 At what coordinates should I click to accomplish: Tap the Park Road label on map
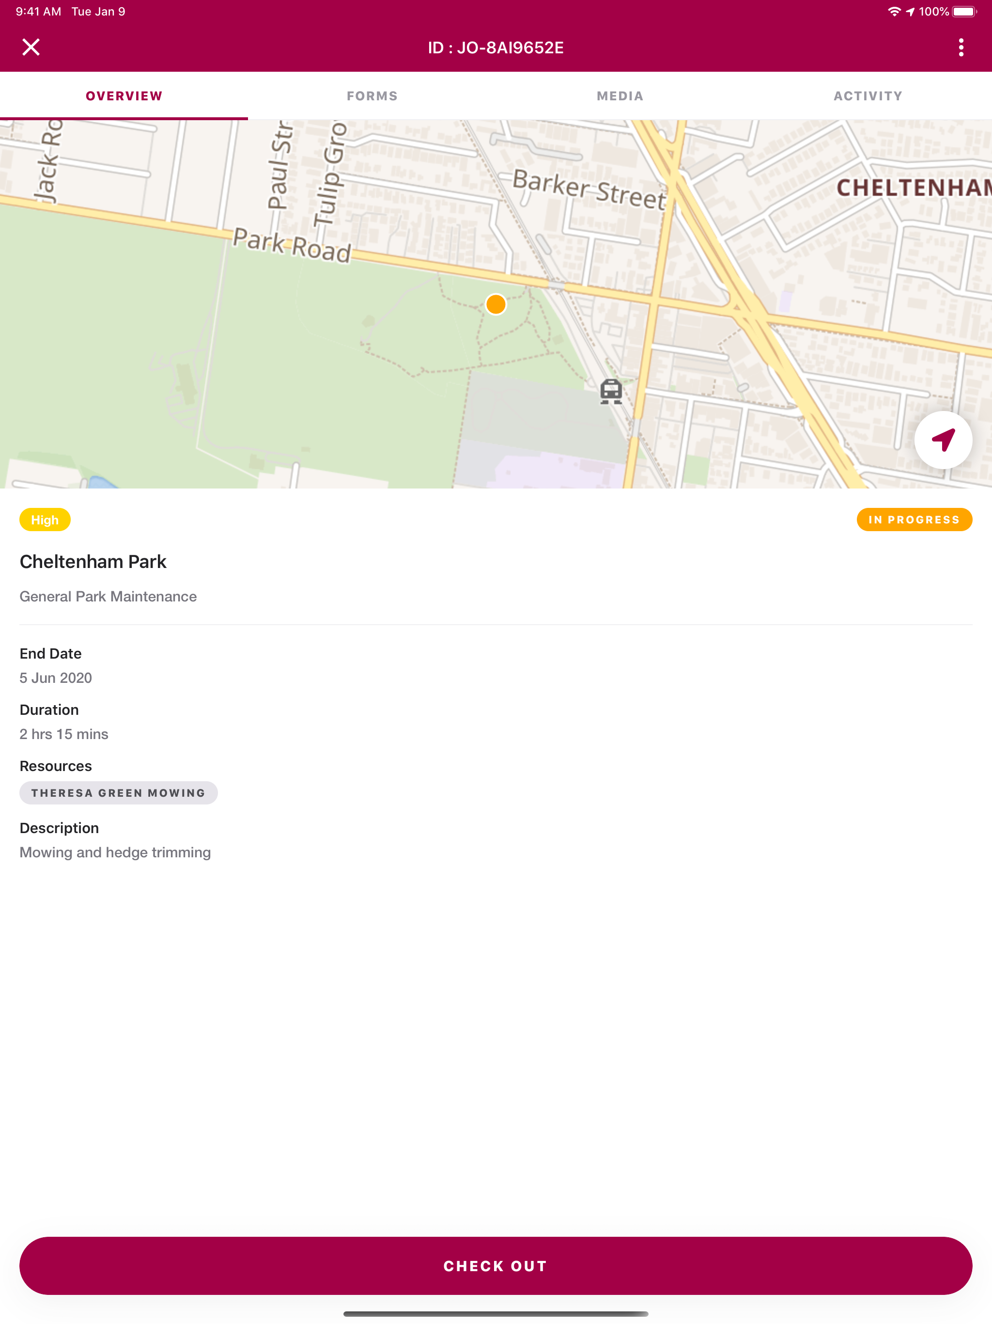[x=292, y=245]
